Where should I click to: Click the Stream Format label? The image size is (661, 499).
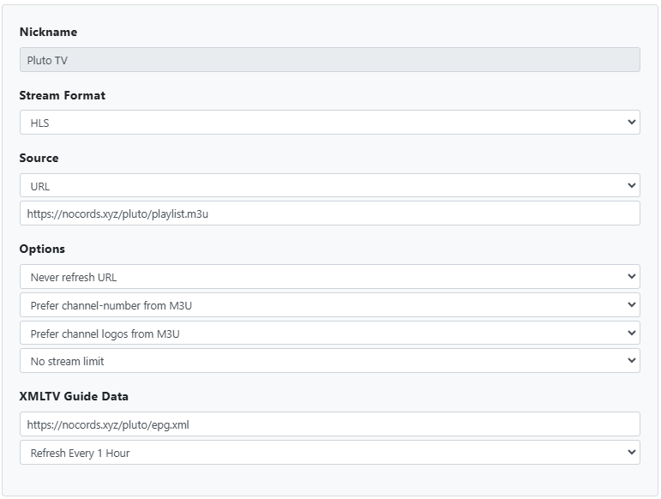(62, 95)
